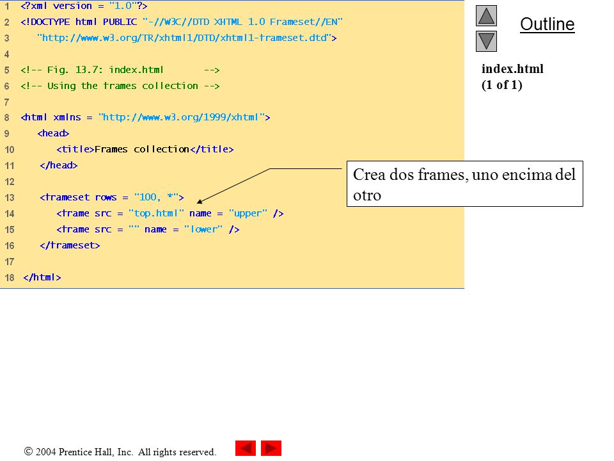The height and width of the screenshot is (461, 614).
Task: Click the frame with name upper line
Action: coord(170,213)
